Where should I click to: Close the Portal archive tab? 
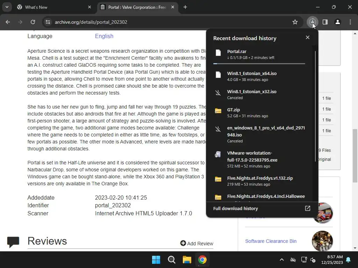pyautogui.click(x=173, y=7)
